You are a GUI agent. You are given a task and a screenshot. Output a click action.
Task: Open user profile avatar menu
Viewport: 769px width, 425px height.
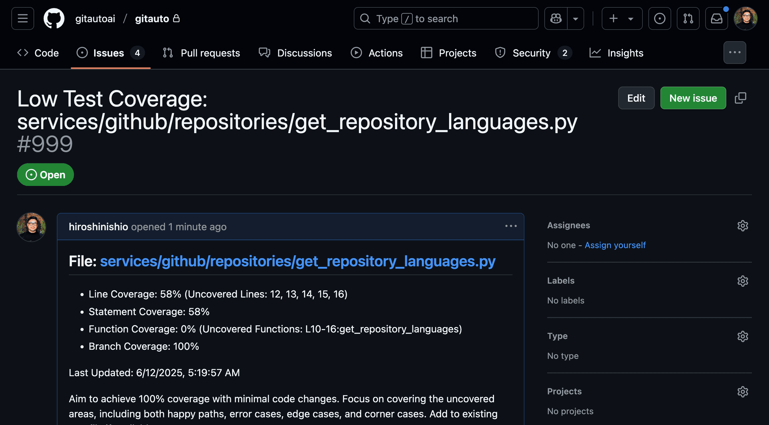[x=745, y=18]
